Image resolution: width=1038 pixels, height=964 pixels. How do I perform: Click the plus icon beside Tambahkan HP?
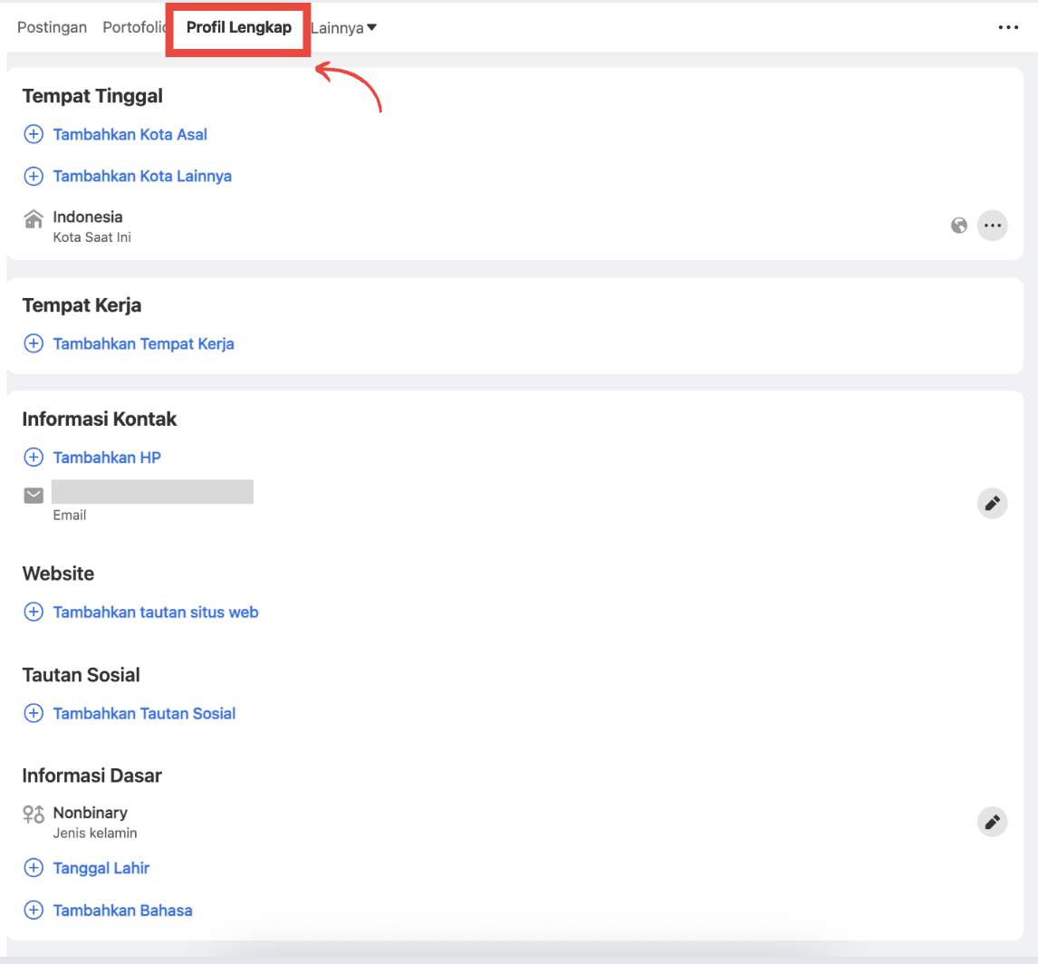[x=34, y=458]
